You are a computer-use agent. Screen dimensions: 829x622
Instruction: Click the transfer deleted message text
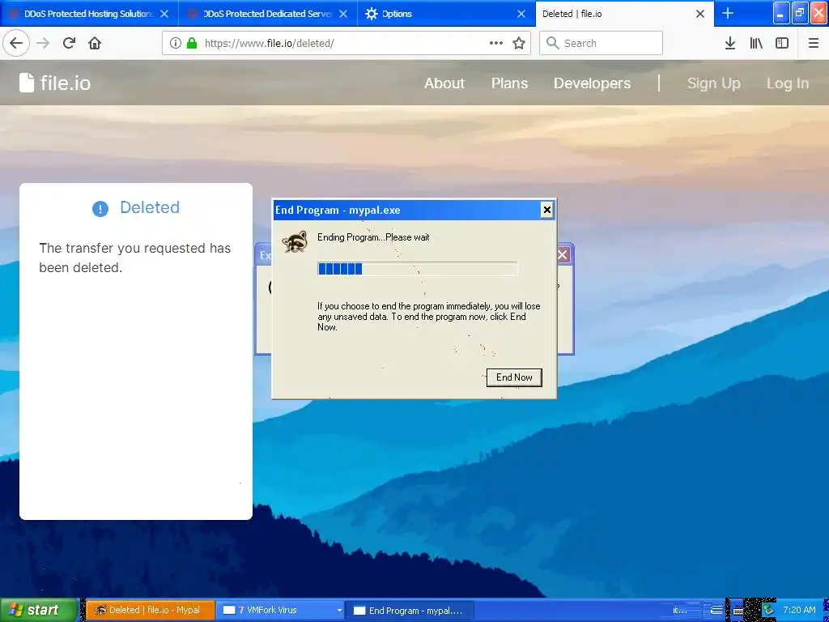pos(135,258)
